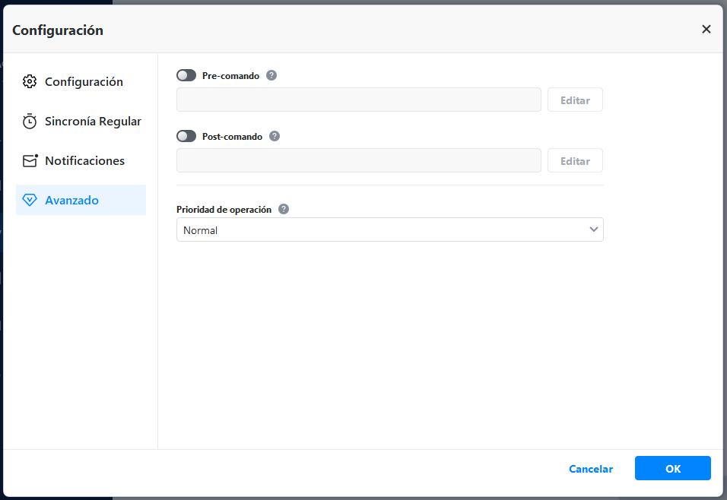Click the help icon next to Post-comando
Screen dimensions: 727x500
point(275,137)
